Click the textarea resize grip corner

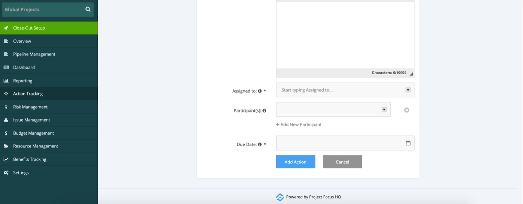pos(411,74)
